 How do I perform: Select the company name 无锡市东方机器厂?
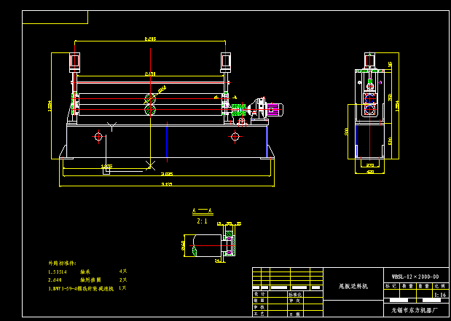point(415,310)
